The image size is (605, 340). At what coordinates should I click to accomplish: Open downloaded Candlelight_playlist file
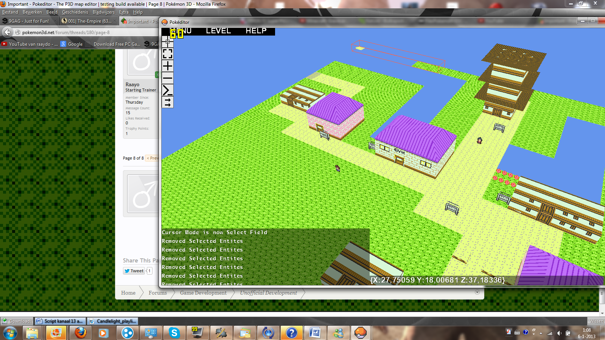click(x=113, y=321)
